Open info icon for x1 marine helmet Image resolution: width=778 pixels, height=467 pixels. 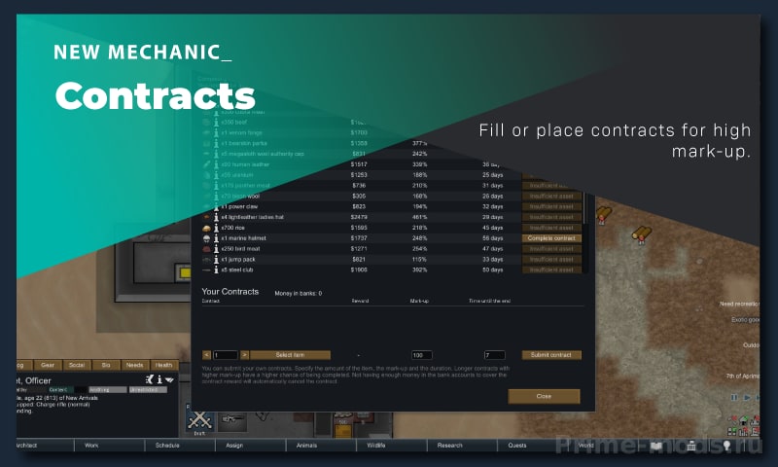(216, 238)
